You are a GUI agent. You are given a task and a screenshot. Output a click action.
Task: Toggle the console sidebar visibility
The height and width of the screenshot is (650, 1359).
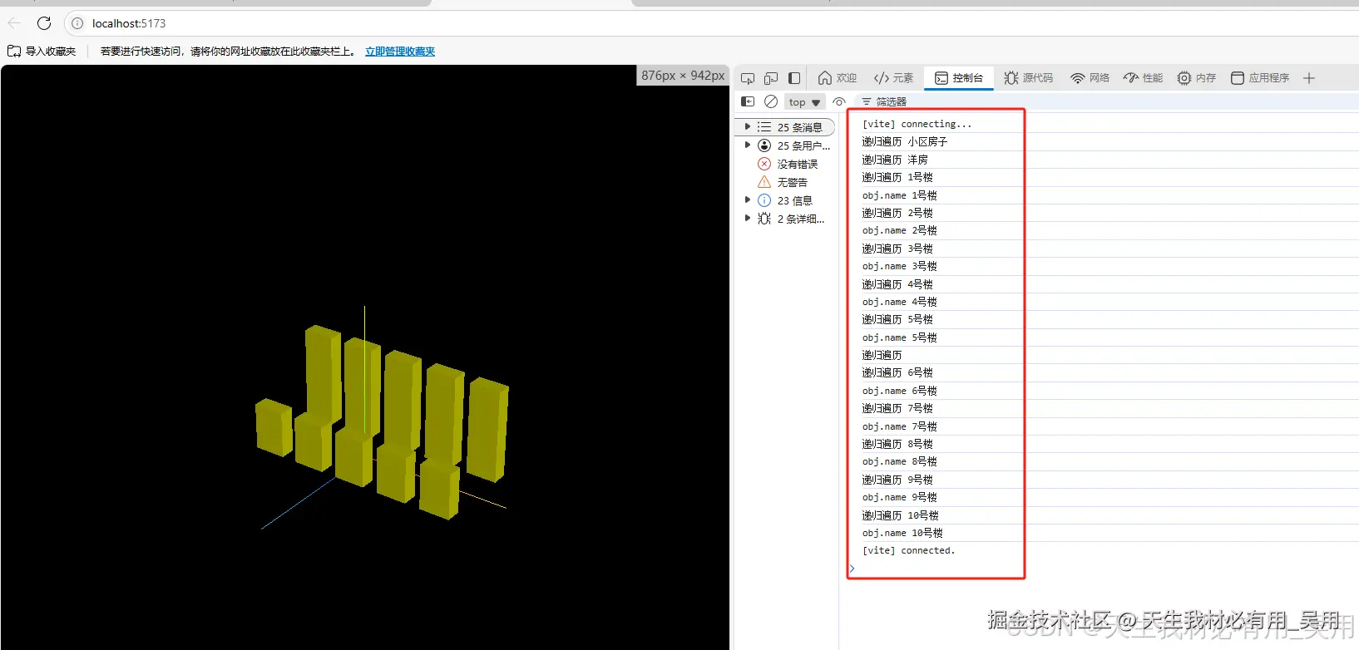tap(748, 101)
